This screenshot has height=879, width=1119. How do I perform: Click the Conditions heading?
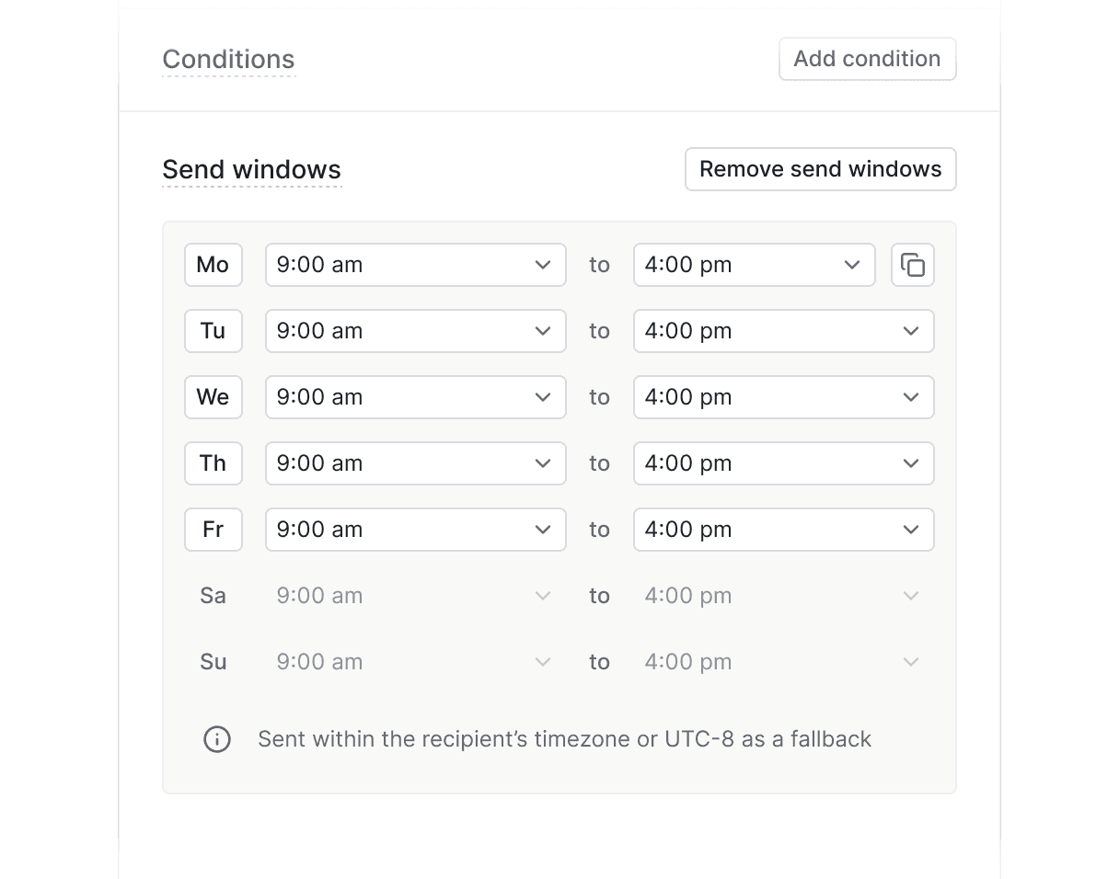tap(228, 59)
